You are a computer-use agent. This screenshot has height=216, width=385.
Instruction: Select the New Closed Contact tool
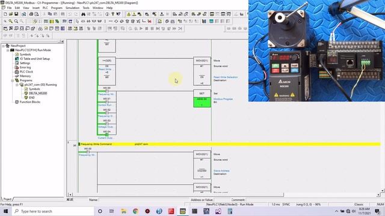pyautogui.click(x=88, y=22)
